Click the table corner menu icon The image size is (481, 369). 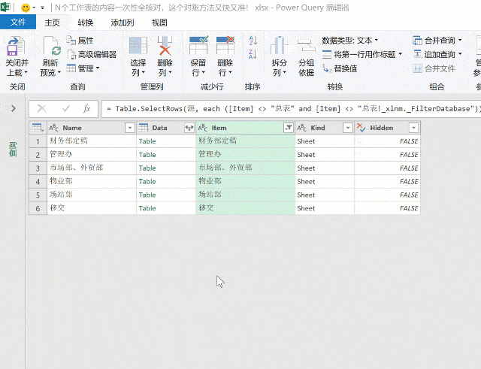click(x=38, y=128)
